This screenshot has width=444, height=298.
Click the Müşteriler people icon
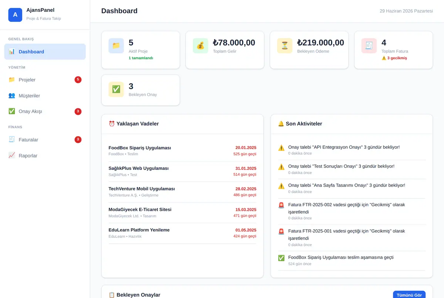coord(12,95)
